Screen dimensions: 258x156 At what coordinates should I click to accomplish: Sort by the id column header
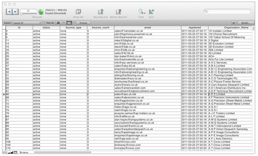click(x=19, y=28)
